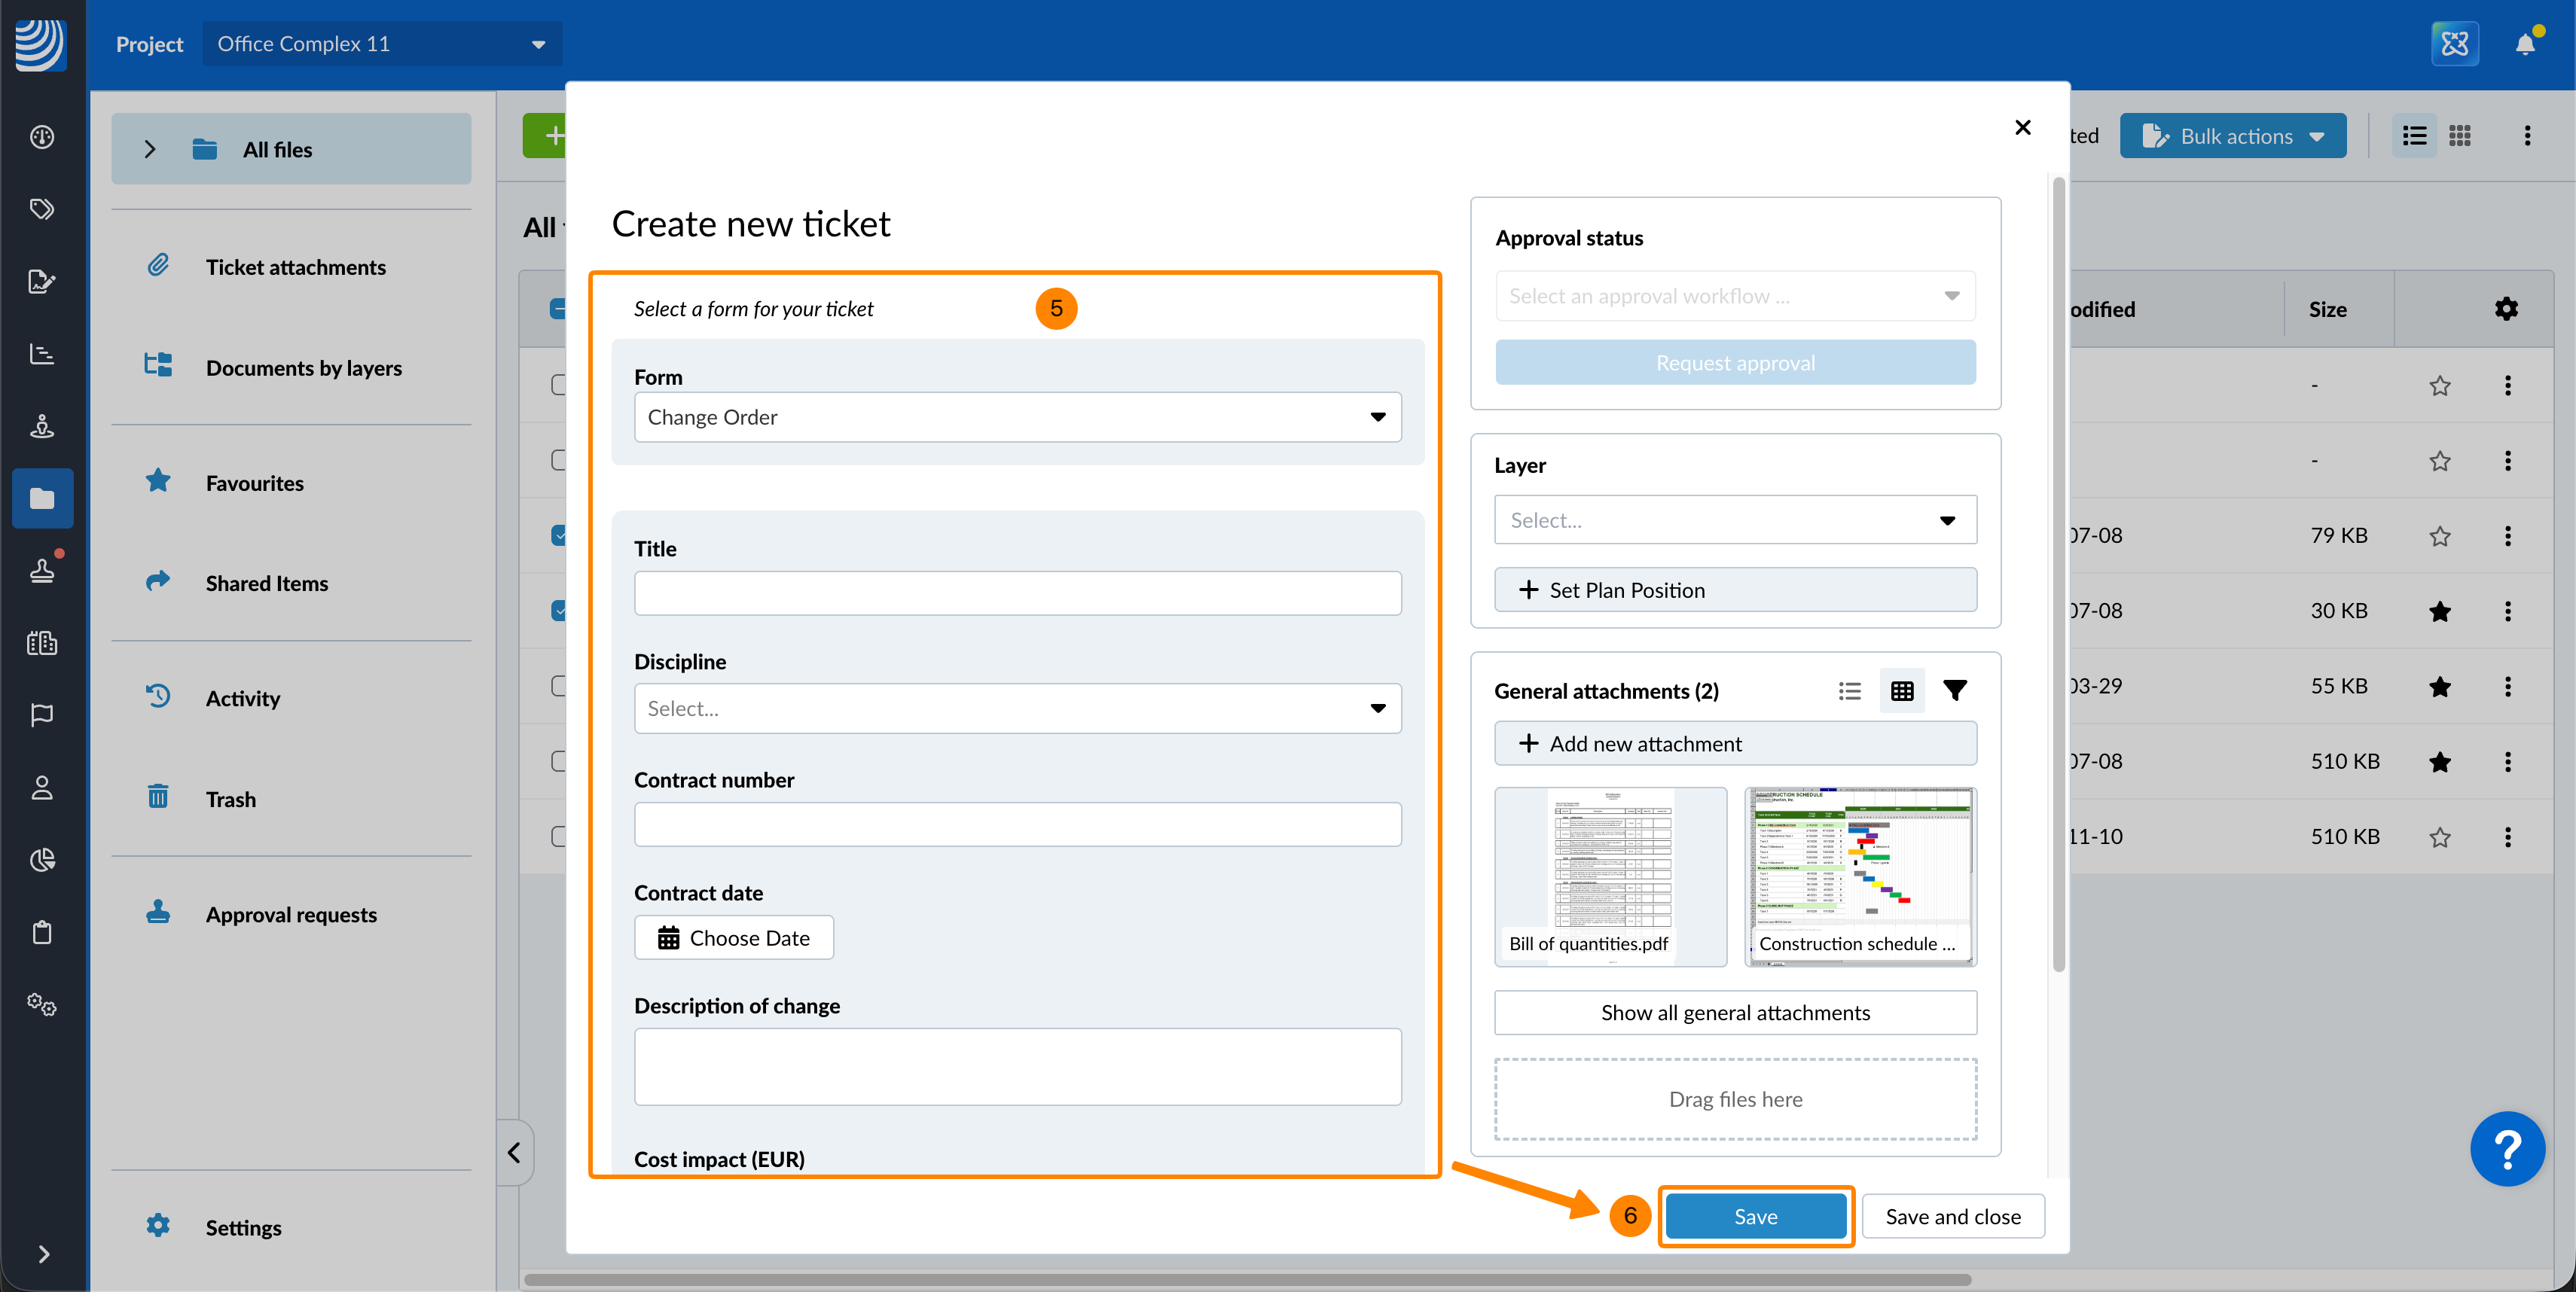This screenshot has width=2576, height=1292.
Task: Toggle favourite star on 55 KB file
Action: pos(2439,687)
